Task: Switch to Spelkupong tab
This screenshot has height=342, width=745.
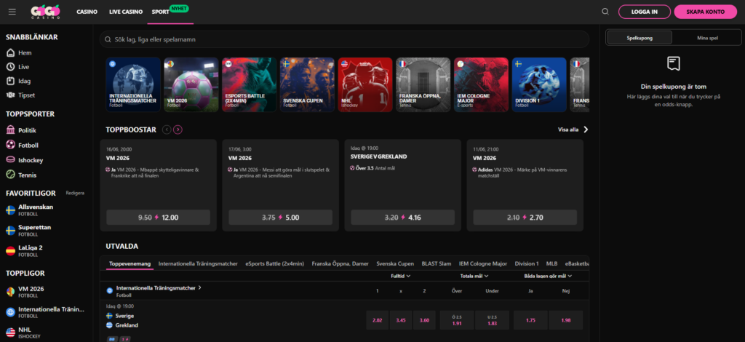Action: pos(640,38)
